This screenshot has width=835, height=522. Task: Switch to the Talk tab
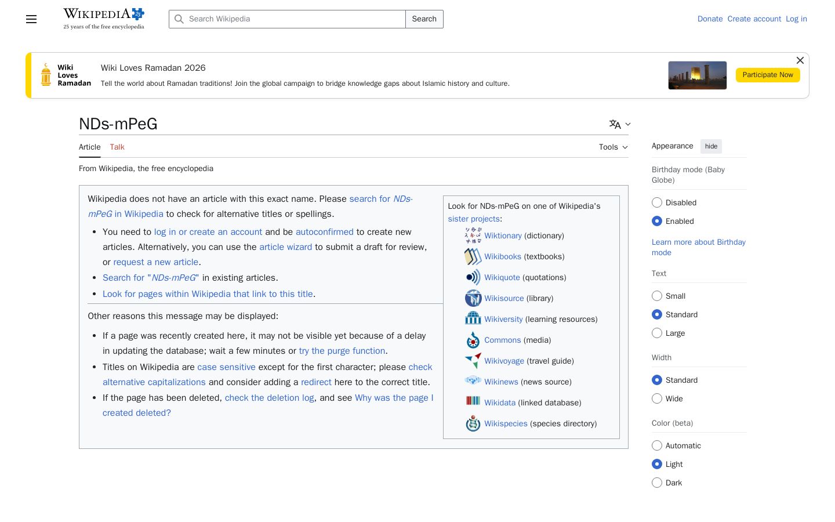click(117, 147)
